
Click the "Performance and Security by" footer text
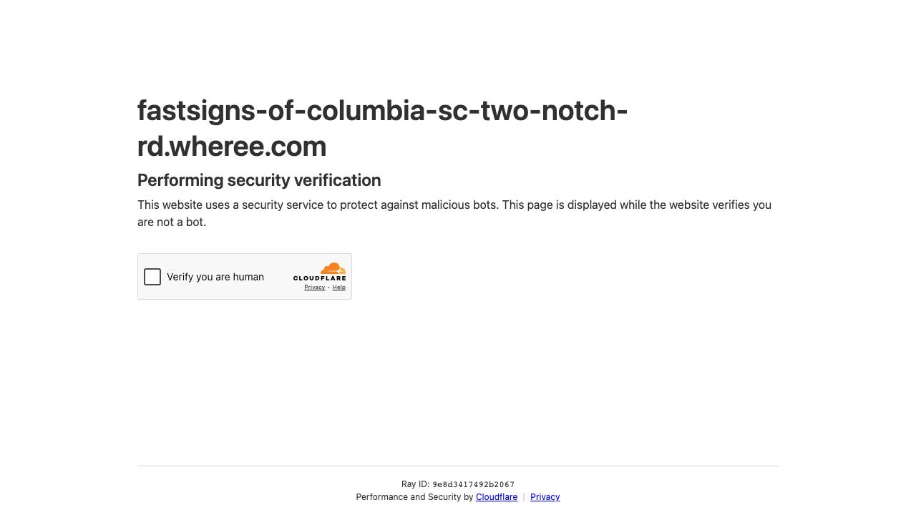414,497
